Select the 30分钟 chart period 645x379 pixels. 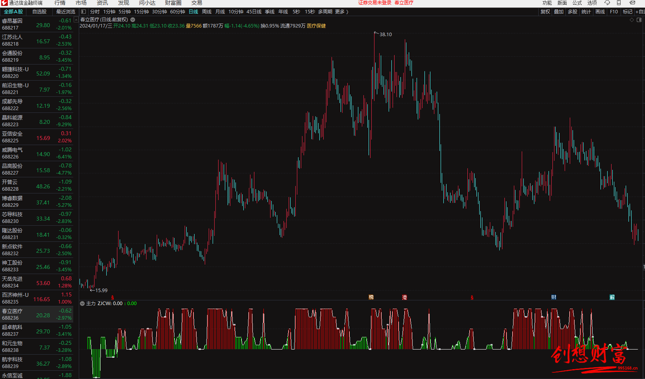pyautogui.click(x=159, y=12)
